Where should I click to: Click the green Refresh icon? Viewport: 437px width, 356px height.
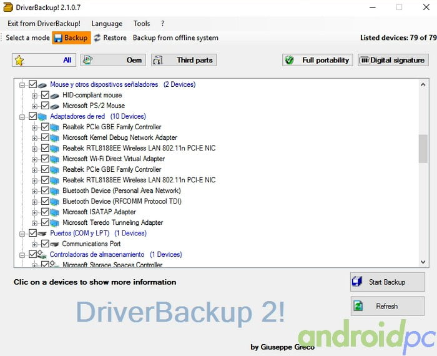pyautogui.click(x=358, y=306)
